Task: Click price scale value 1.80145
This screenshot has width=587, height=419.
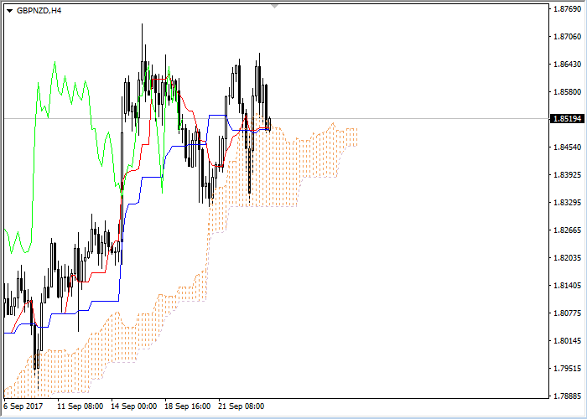Action: [567, 341]
